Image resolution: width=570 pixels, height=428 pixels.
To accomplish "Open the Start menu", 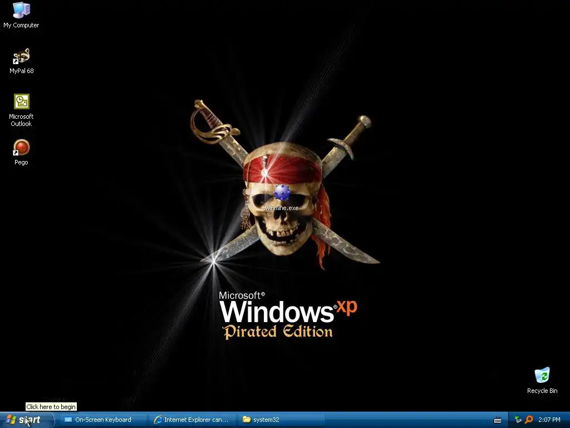I will (26, 420).
